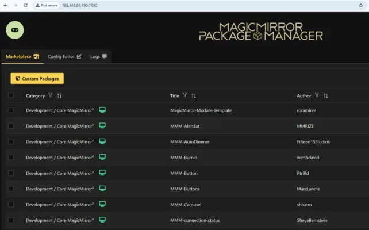Click monitor icon in MMM-AlertExt row

click(102, 125)
